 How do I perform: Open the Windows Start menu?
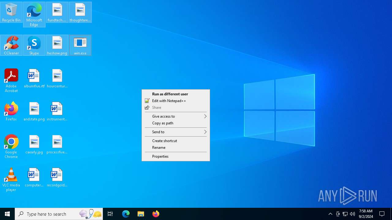[x=7, y=214]
